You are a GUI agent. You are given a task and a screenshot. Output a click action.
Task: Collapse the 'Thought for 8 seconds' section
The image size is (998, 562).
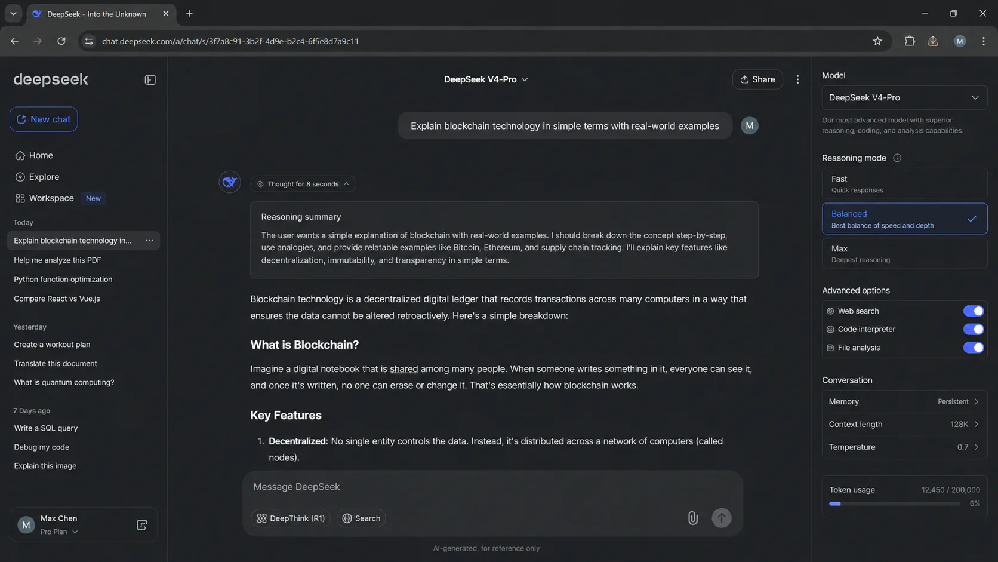(303, 184)
